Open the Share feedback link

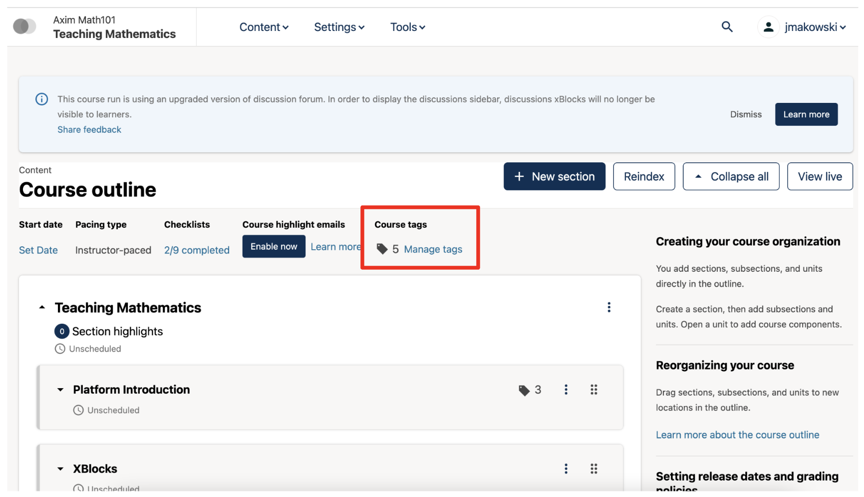point(89,129)
